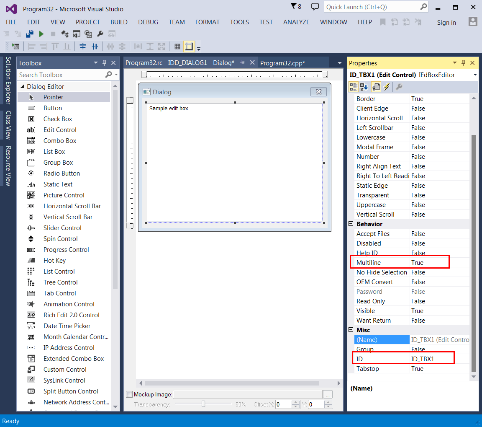
Task: Select the Date Time Picker tool in Toolbox
Action: pos(64,326)
